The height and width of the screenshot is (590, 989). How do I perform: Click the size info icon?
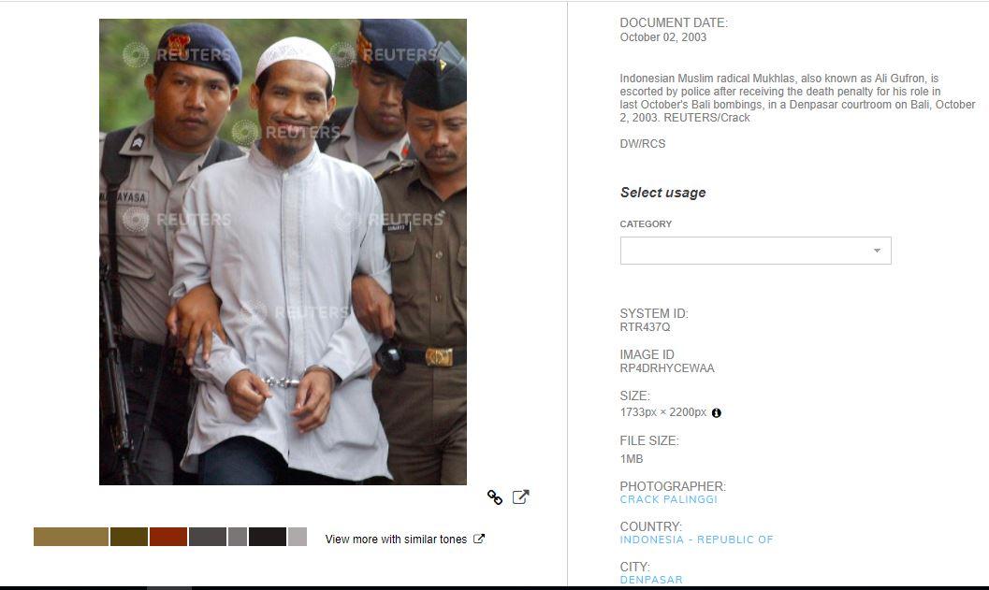(x=717, y=413)
